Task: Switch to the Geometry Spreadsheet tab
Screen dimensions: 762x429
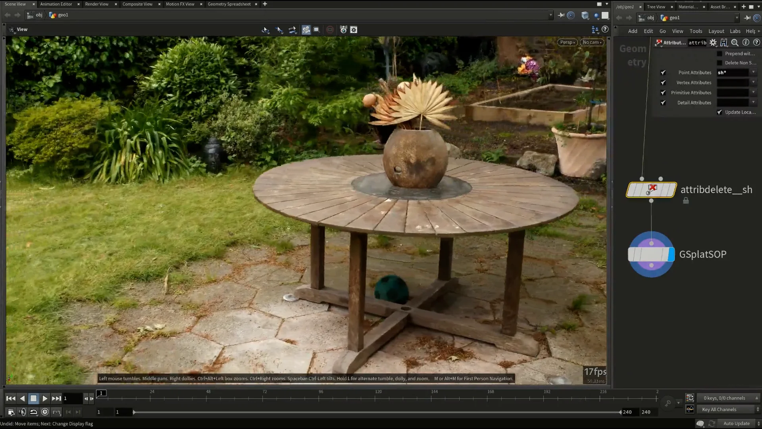Action: click(229, 4)
